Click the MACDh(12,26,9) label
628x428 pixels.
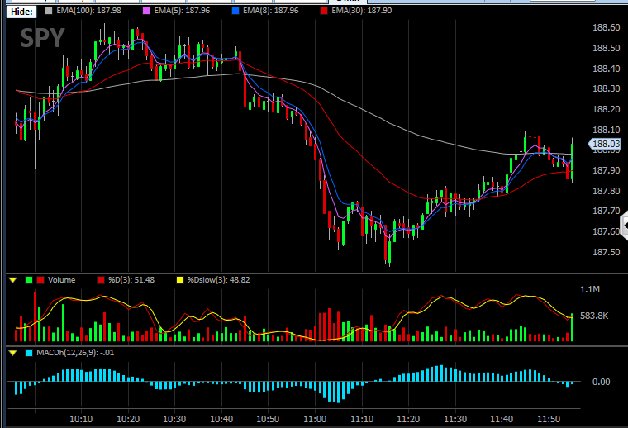tap(75, 353)
